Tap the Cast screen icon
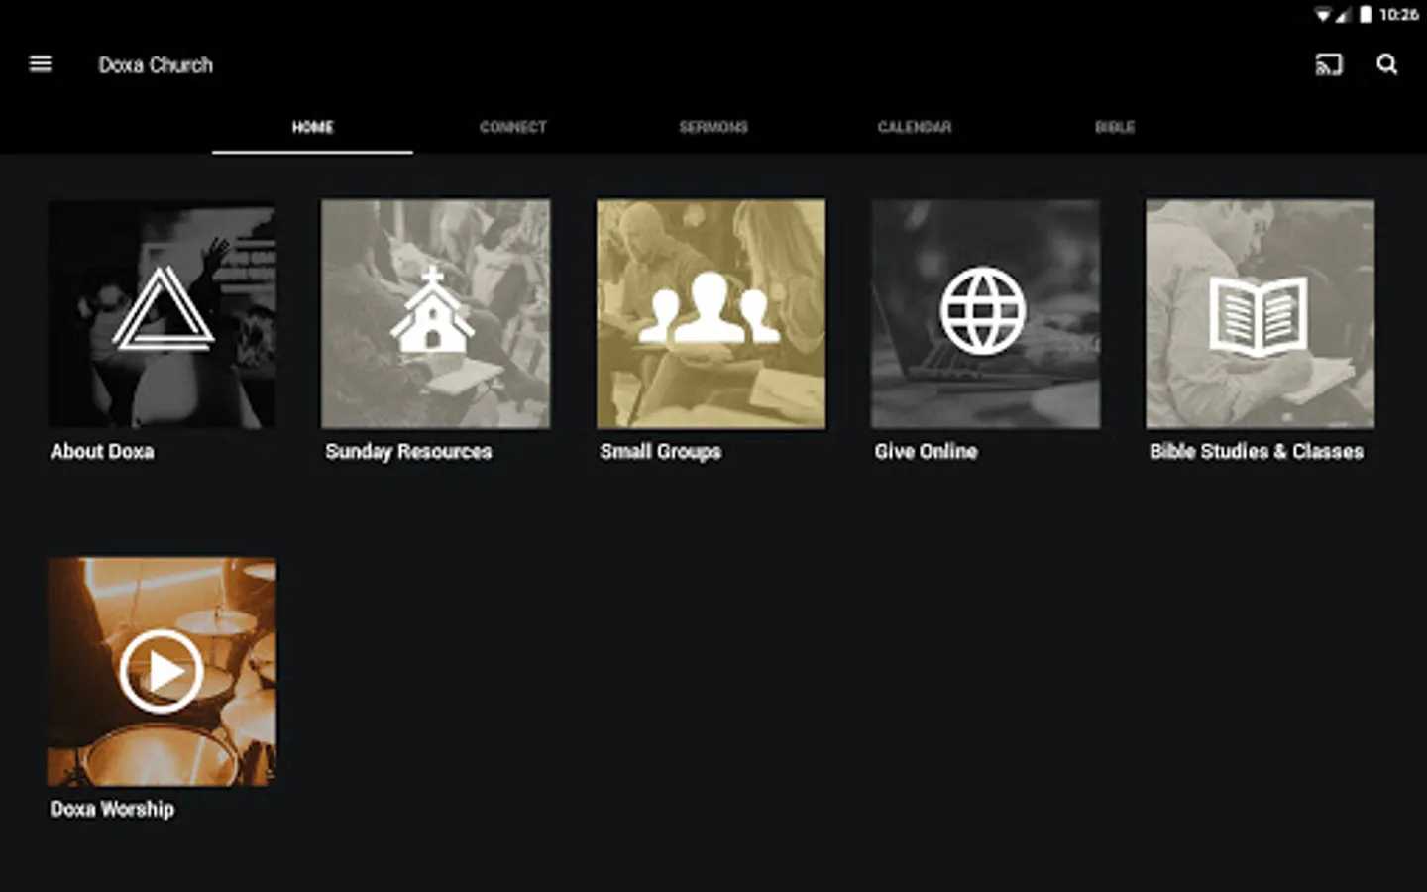The width and height of the screenshot is (1427, 892). [x=1329, y=65]
